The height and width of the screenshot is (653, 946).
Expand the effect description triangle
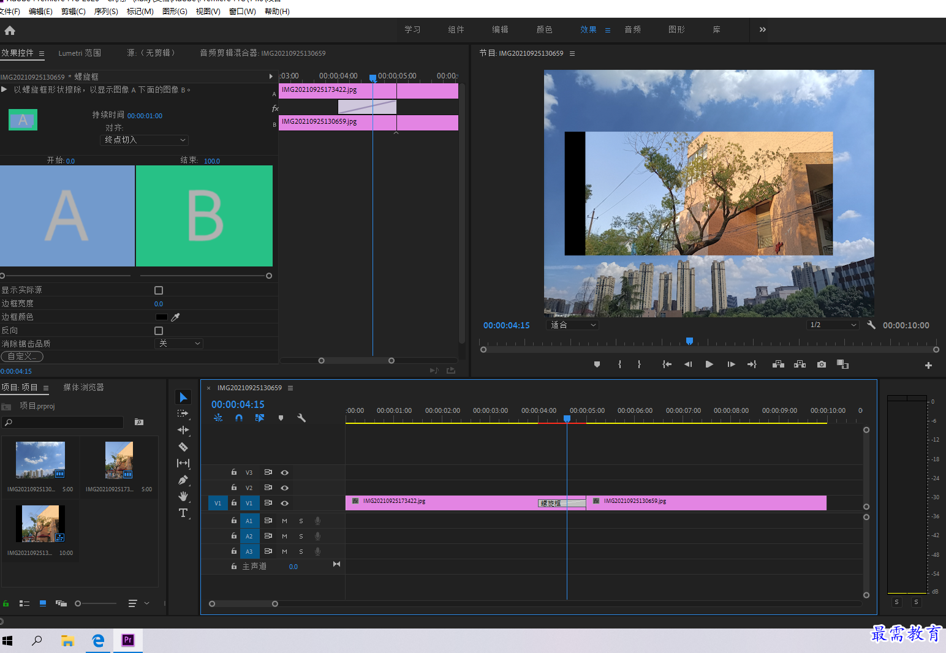tap(4, 89)
